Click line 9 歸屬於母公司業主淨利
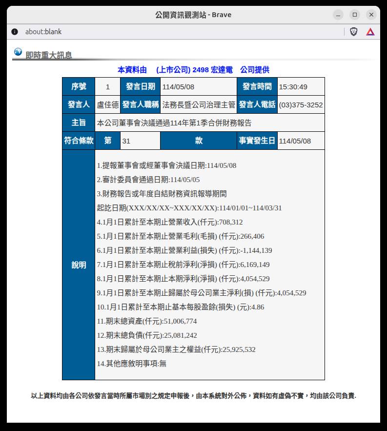387x431 pixels. (202, 293)
